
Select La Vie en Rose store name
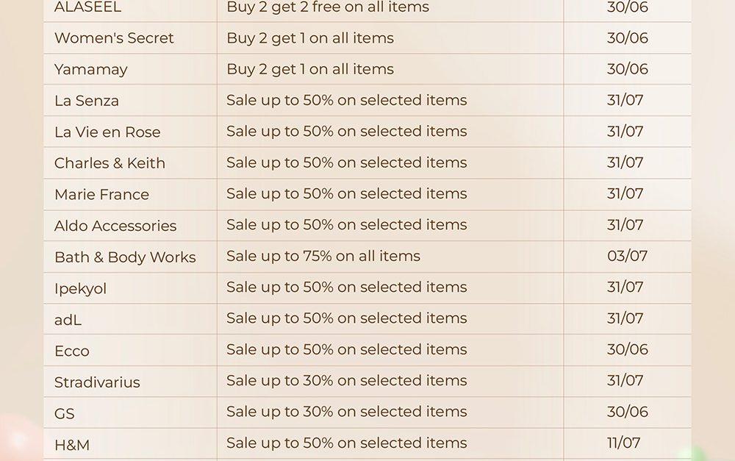(x=107, y=132)
